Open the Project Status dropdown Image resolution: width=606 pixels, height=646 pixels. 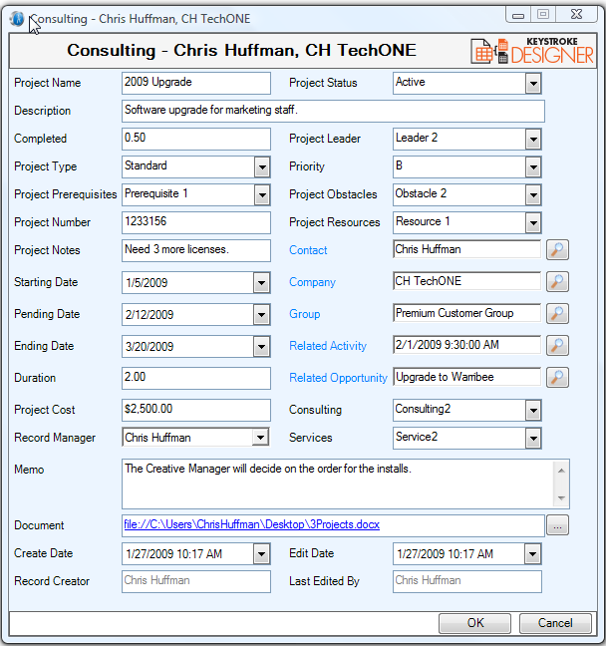tap(533, 83)
